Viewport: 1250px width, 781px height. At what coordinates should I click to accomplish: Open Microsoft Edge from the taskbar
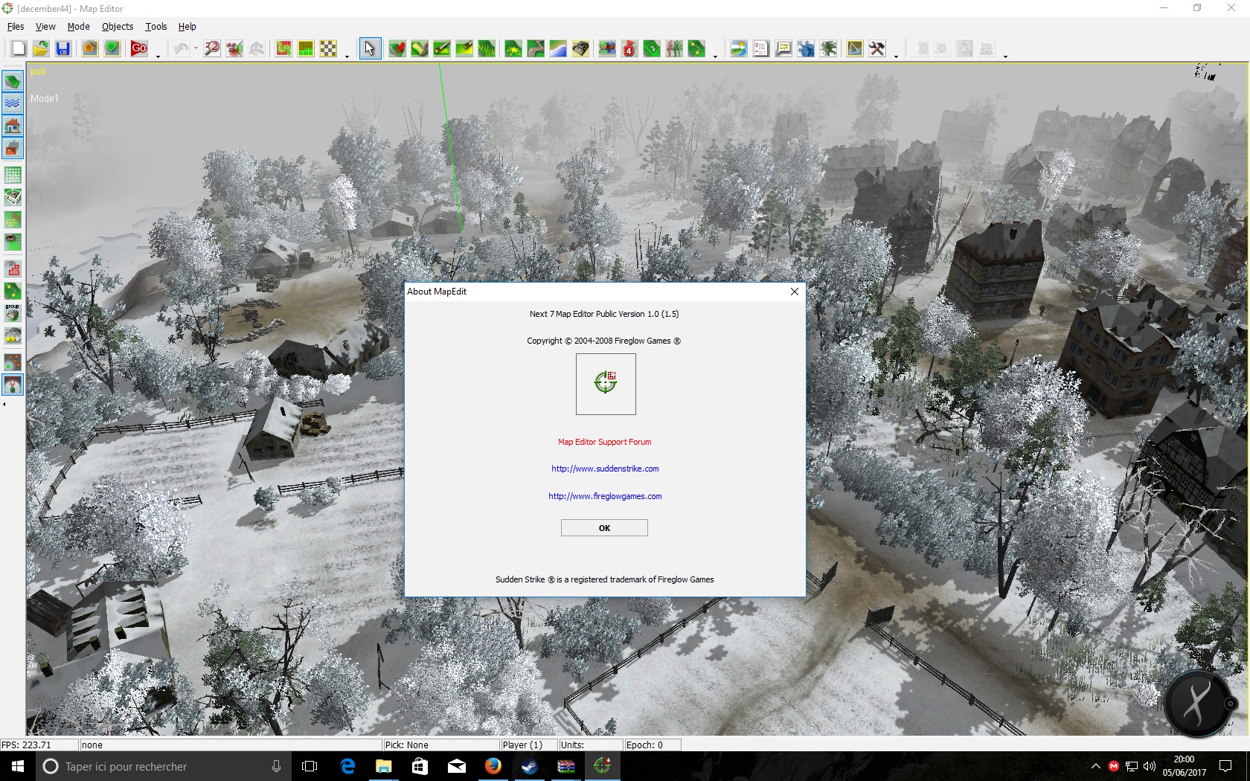(347, 766)
